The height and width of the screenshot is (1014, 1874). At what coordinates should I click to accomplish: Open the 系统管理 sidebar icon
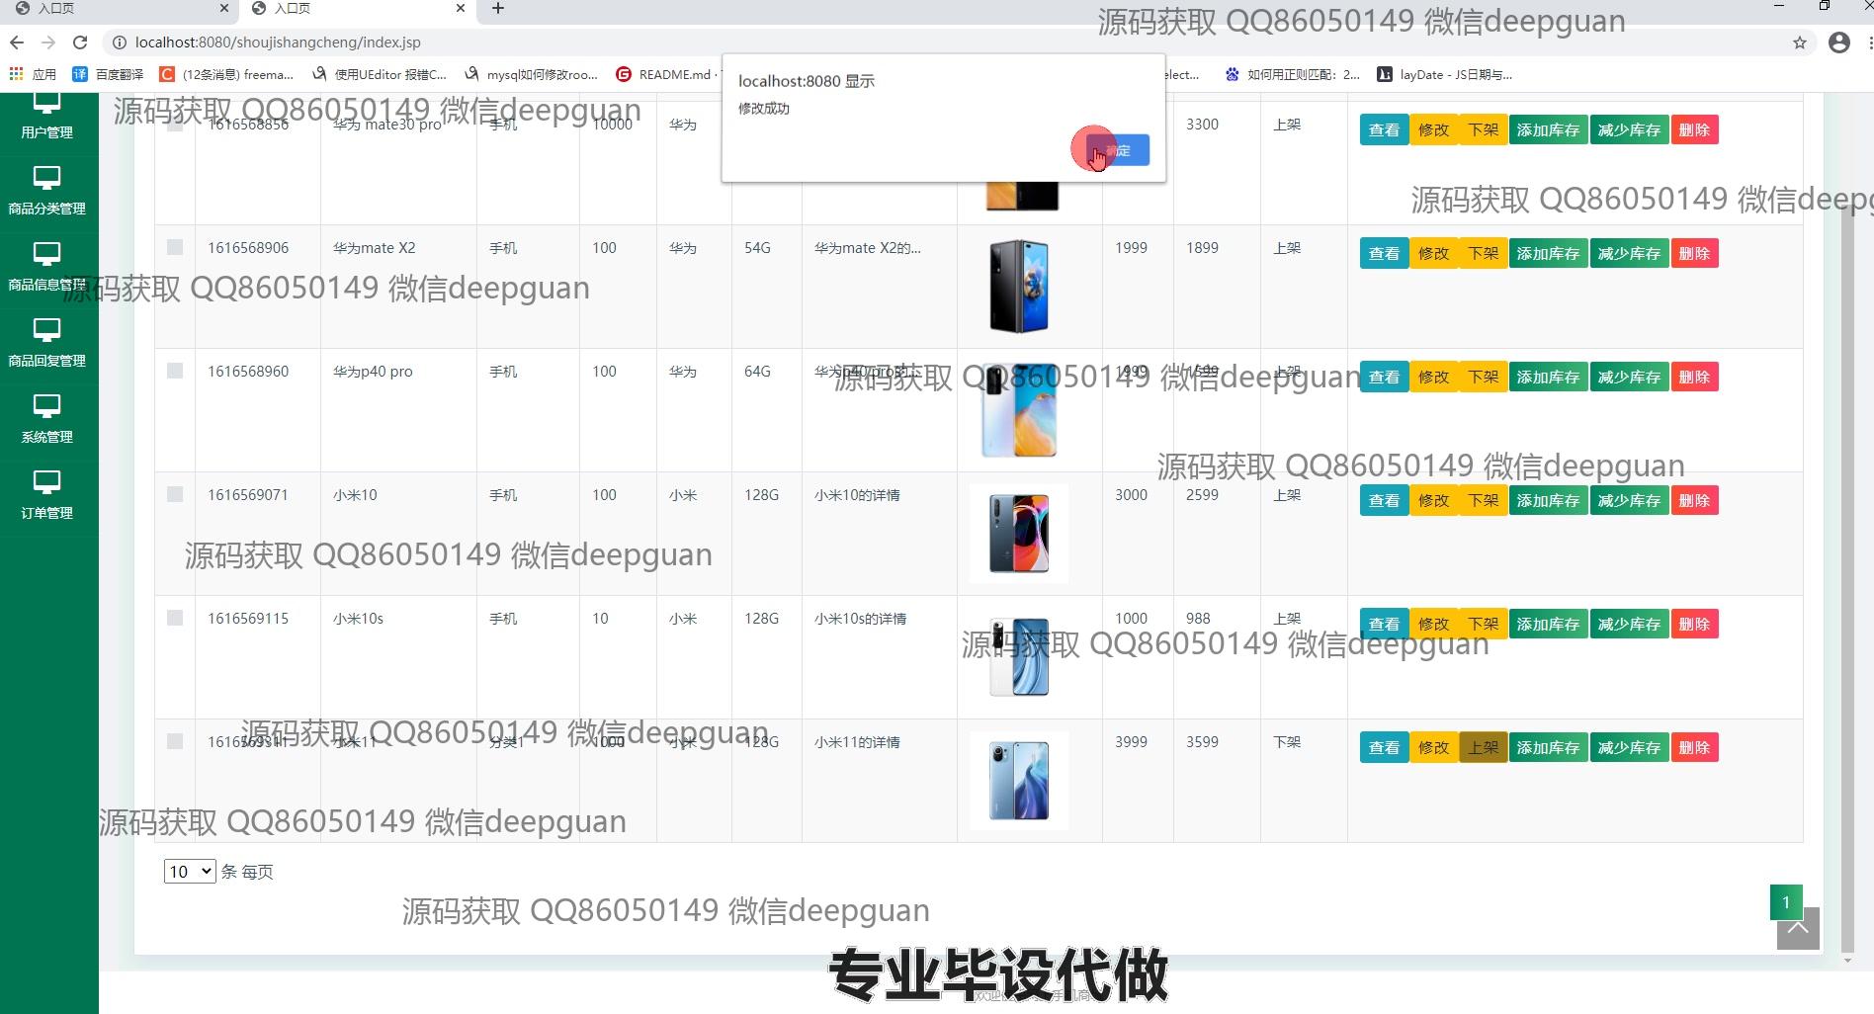tap(46, 407)
